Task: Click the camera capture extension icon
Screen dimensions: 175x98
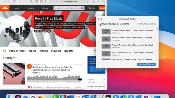Action: pos(41,1)
